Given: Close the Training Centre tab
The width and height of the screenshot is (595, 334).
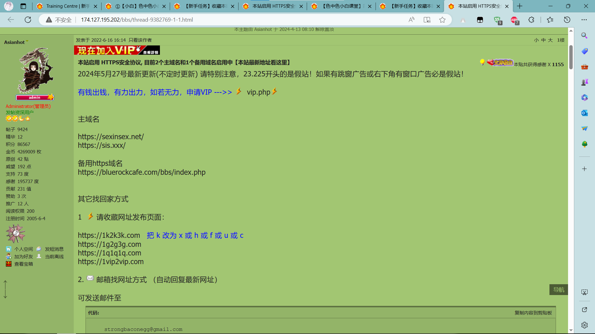Looking at the screenshot, I should [95, 6].
